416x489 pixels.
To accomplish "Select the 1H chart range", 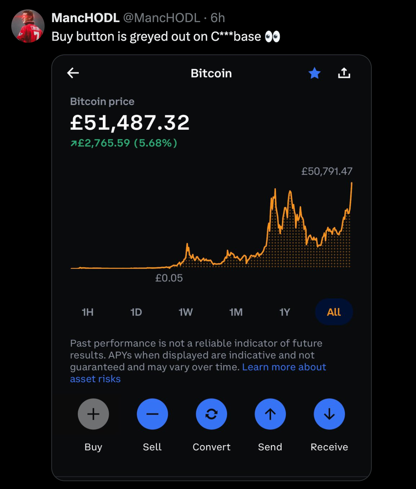I will coord(88,312).
